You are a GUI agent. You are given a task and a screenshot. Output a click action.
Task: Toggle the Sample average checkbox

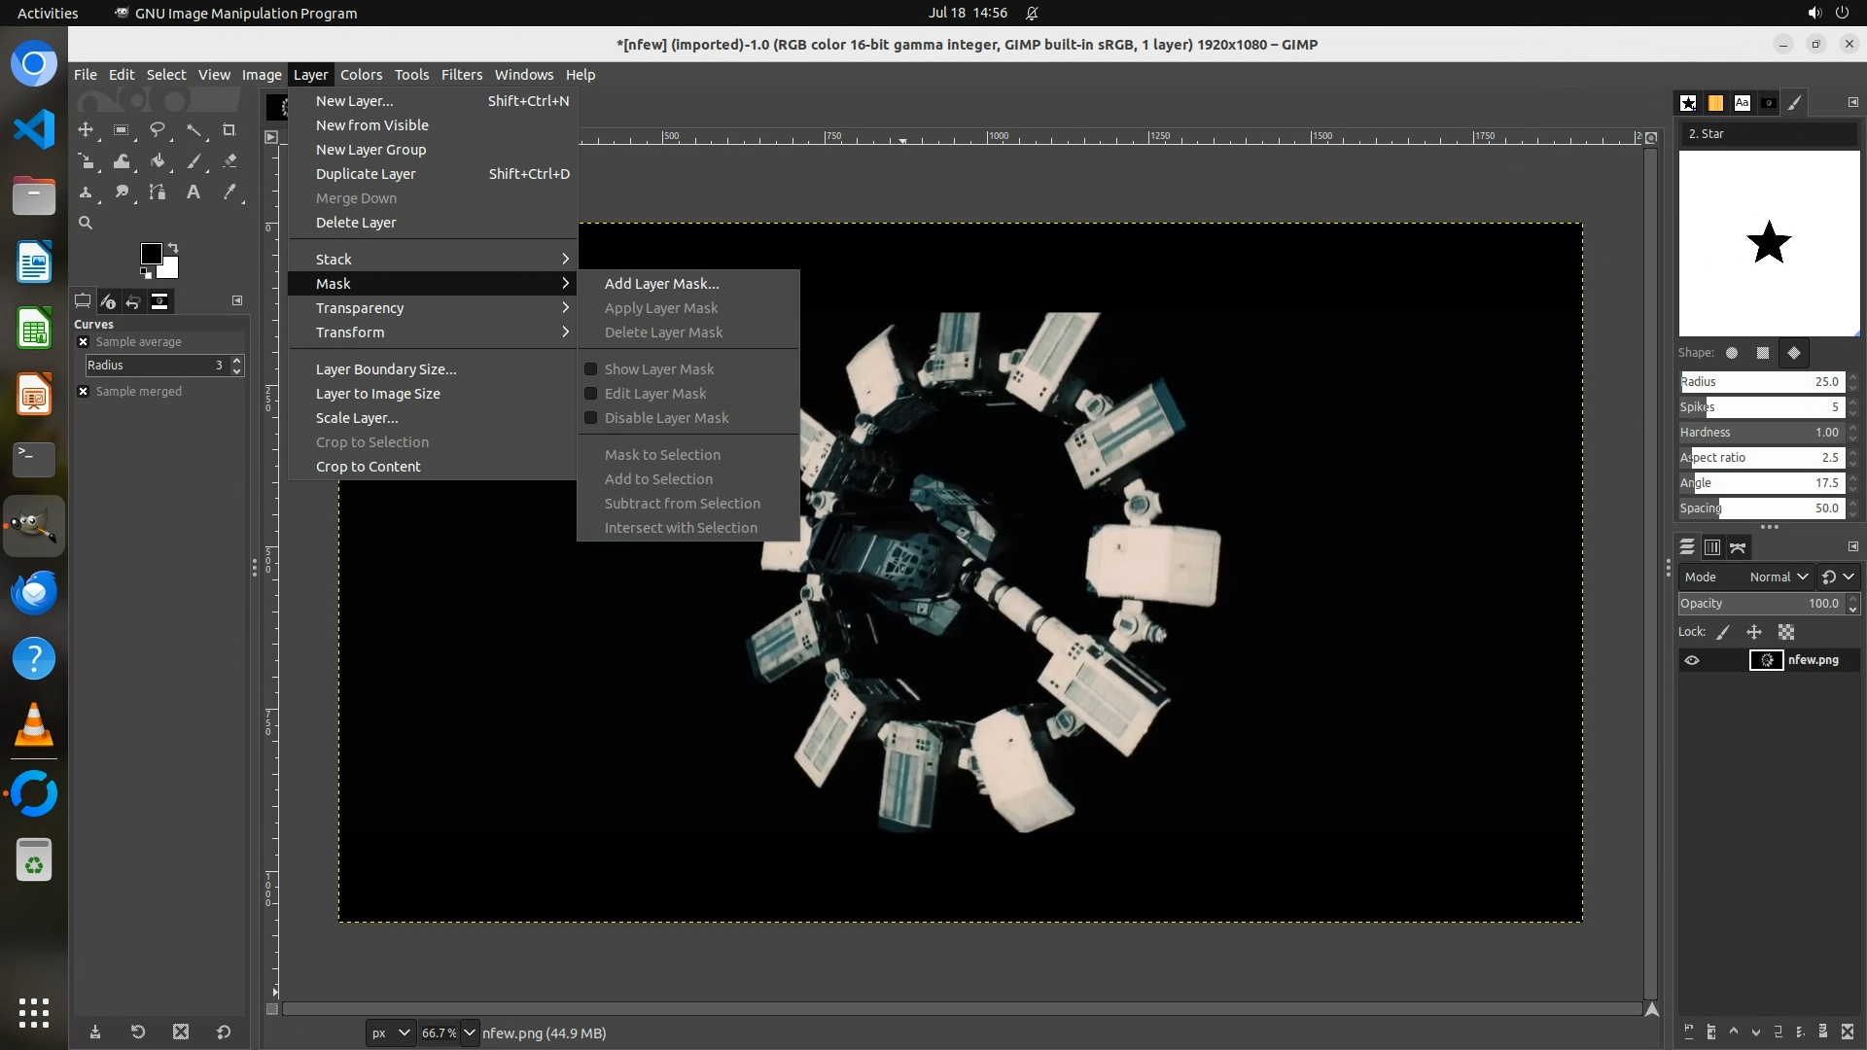84,342
